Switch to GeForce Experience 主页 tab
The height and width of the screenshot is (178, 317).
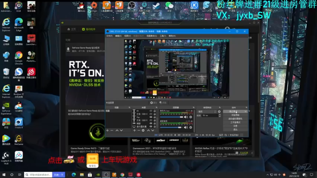point(72,29)
